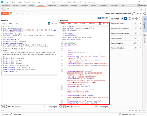
Task: Edit target with pencil icon
Action: pos(134,13)
